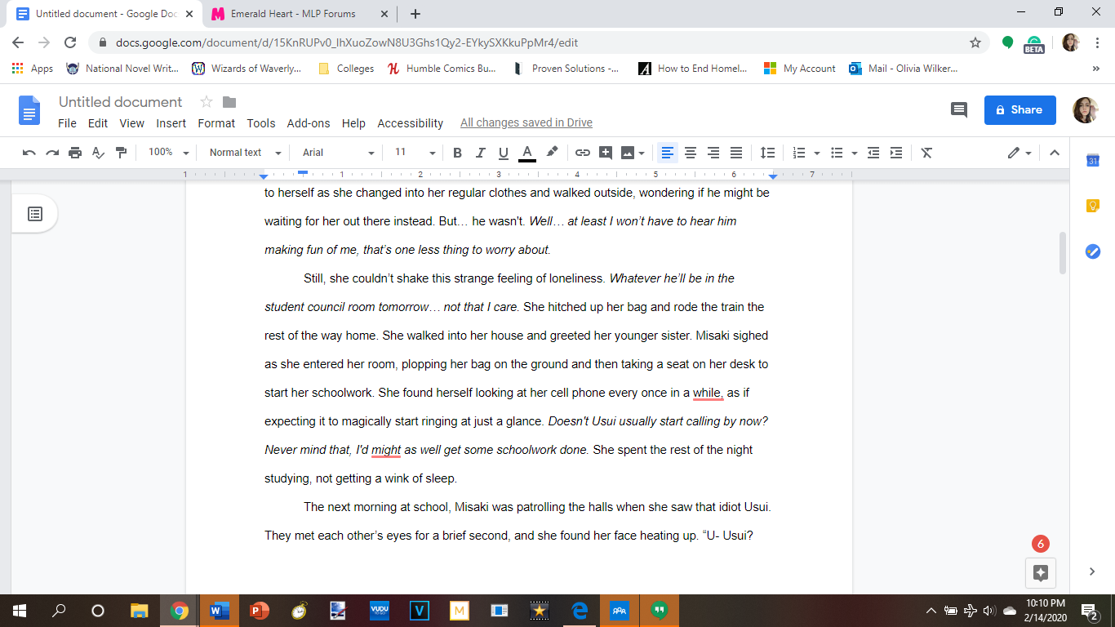The width and height of the screenshot is (1115, 627).
Task: Expand image options dropdown arrow
Action: click(642, 153)
